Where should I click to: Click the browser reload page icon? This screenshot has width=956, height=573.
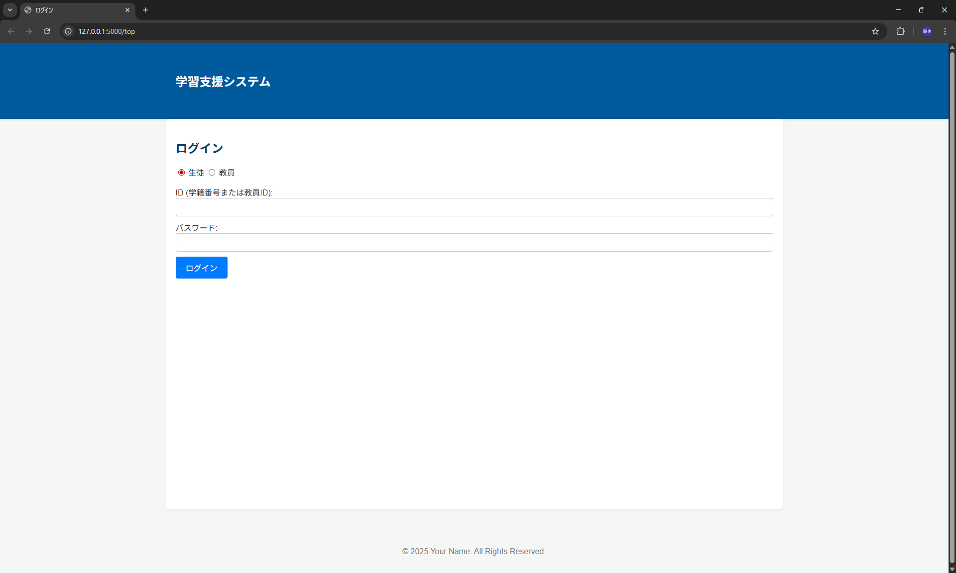47,31
